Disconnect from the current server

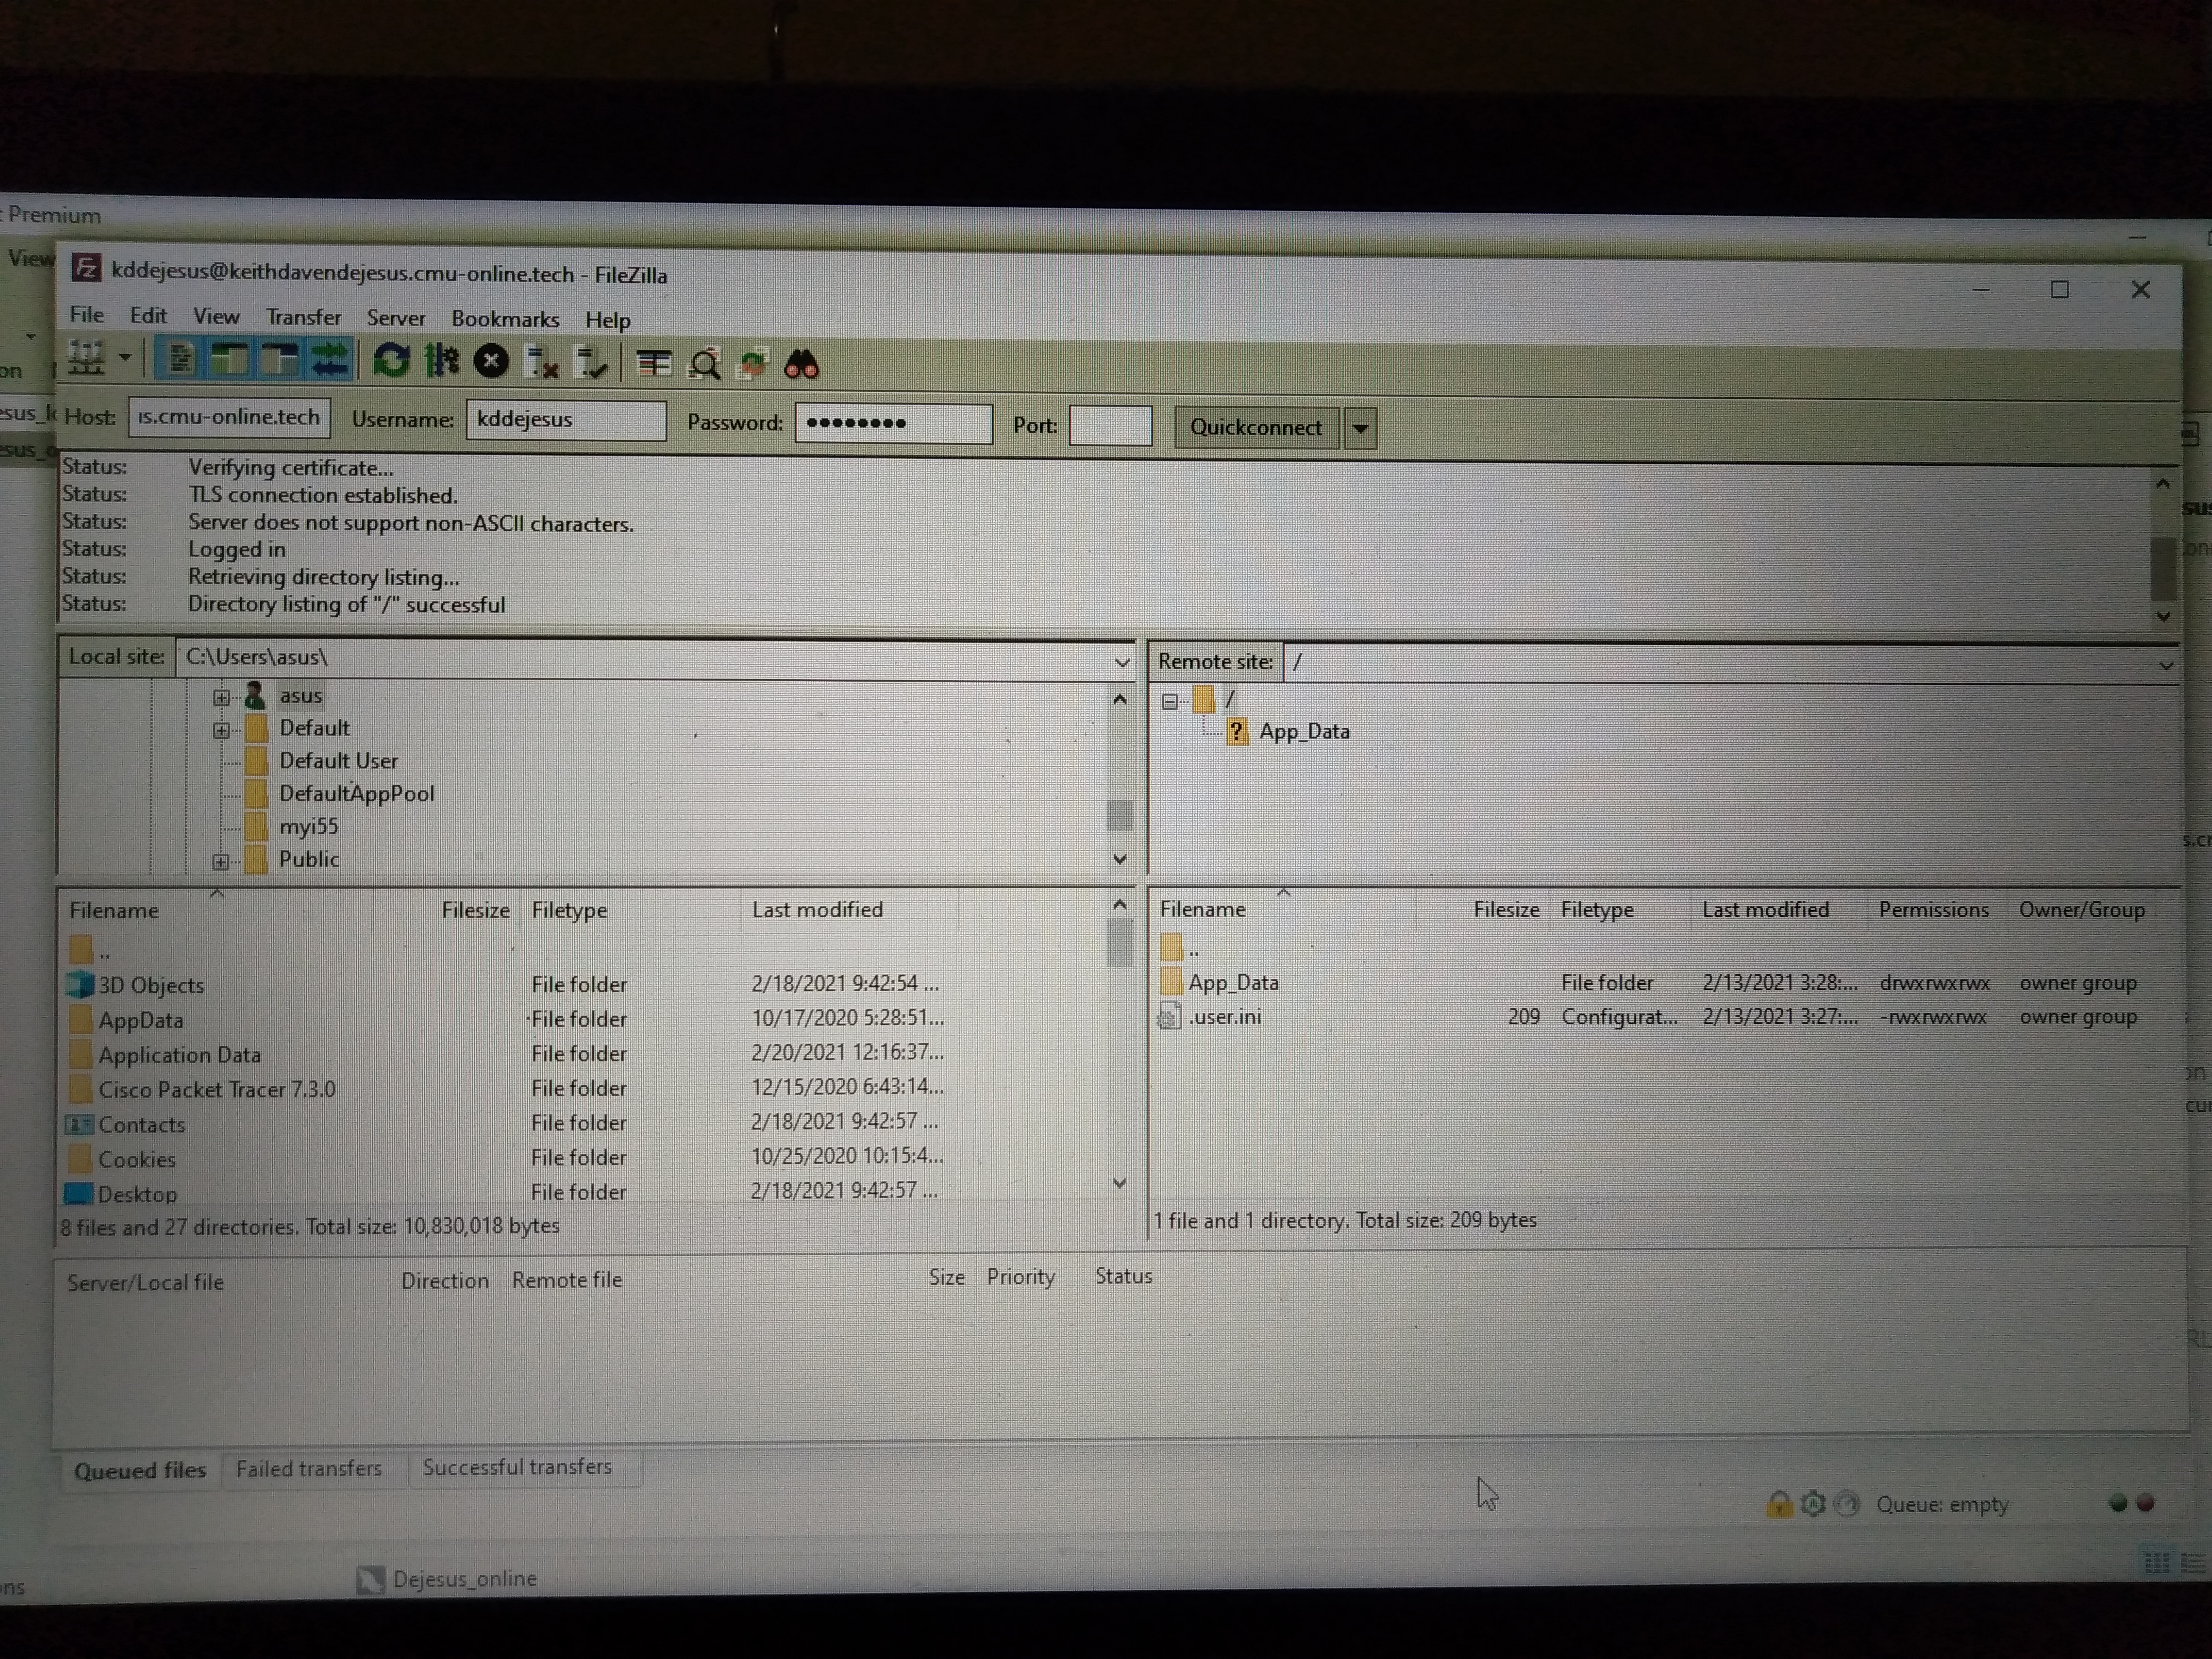pyautogui.click(x=542, y=363)
